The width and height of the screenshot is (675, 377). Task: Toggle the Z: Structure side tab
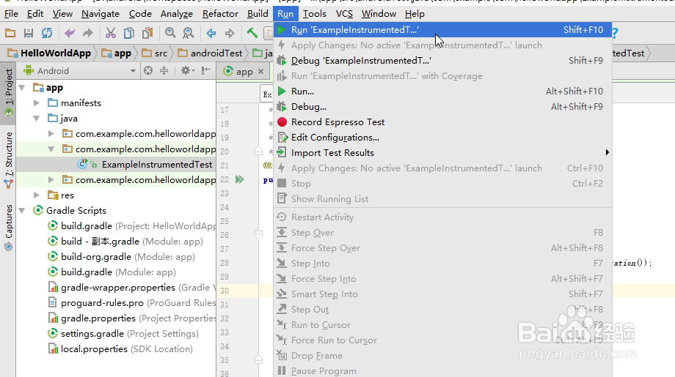tap(9, 160)
